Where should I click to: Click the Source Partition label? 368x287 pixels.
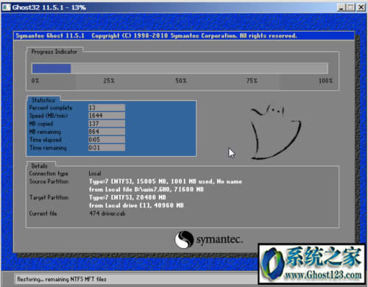click(49, 182)
